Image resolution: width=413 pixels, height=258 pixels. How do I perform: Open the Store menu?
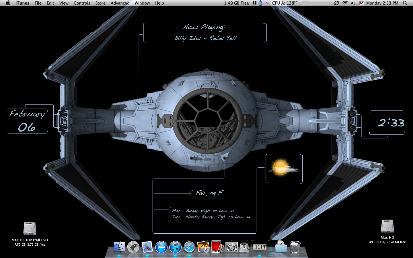(100, 3)
